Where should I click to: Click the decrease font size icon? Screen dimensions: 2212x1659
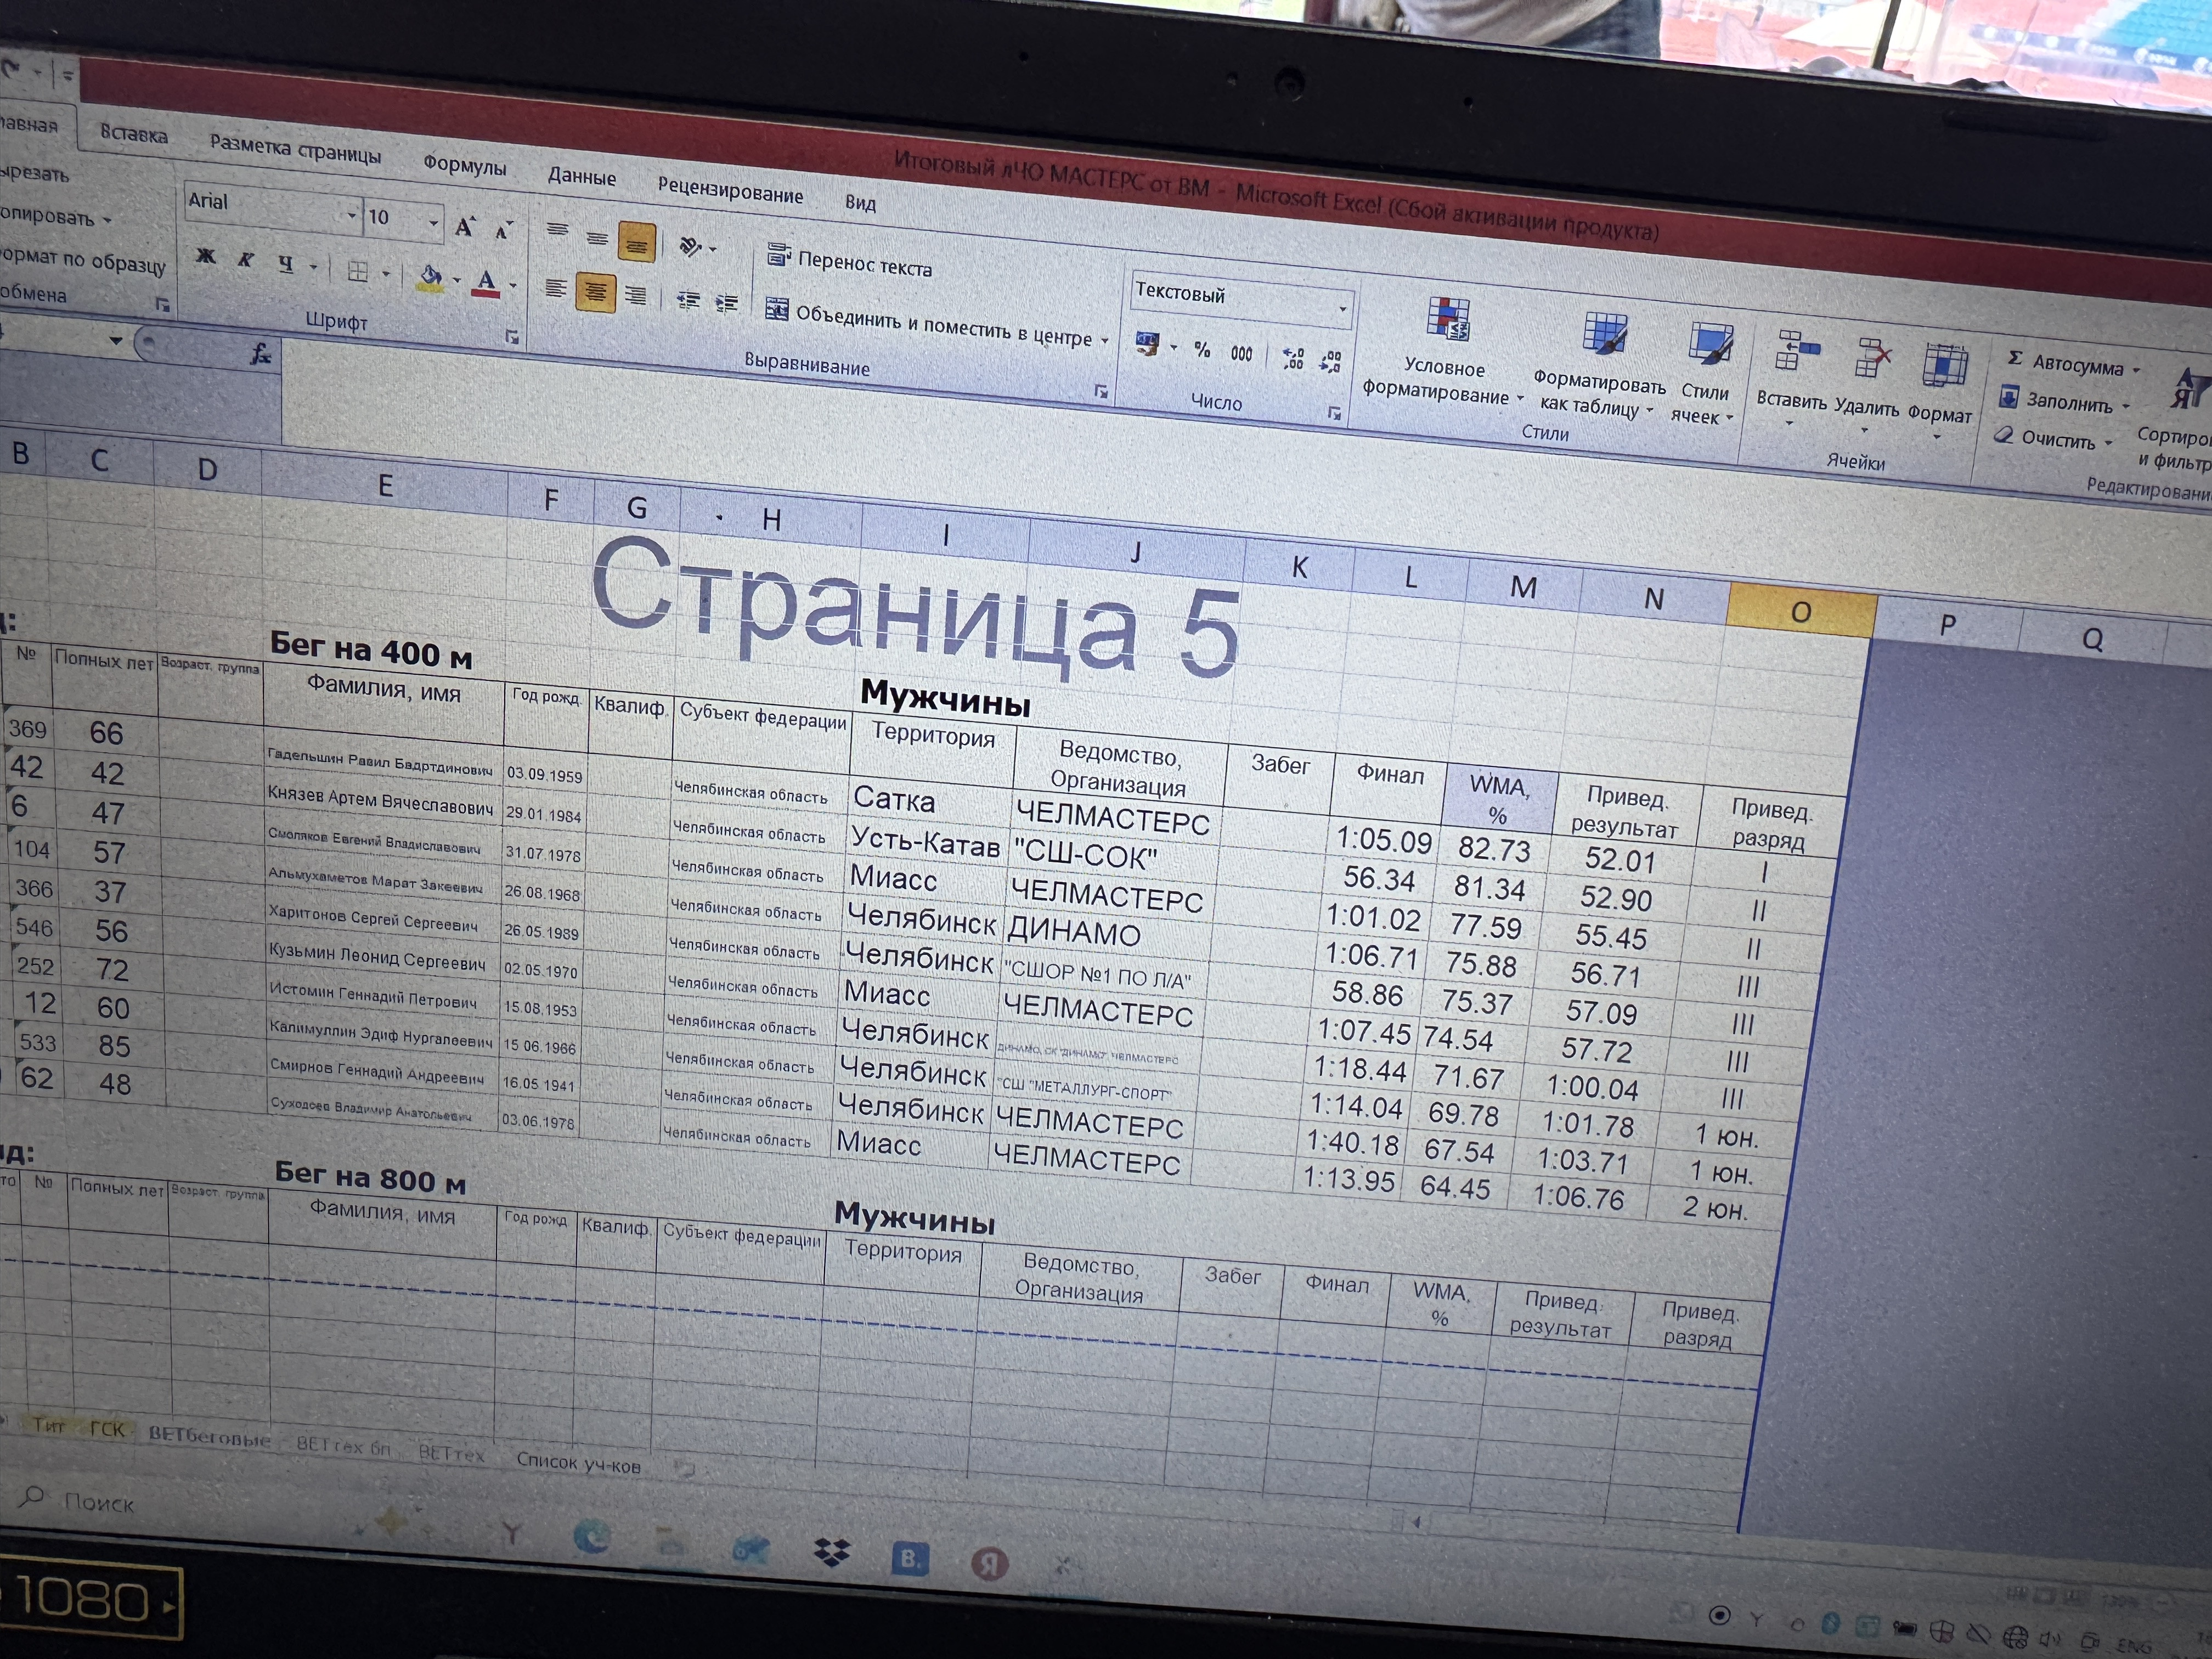[503, 231]
